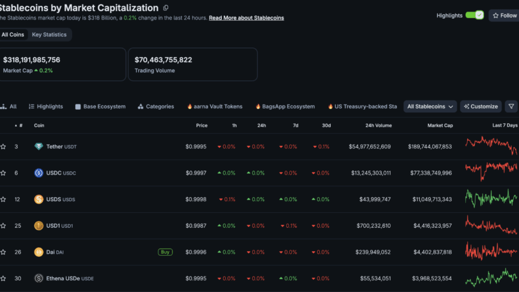Copy the page title using the copy icon
519x292 pixels.
click(x=166, y=8)
